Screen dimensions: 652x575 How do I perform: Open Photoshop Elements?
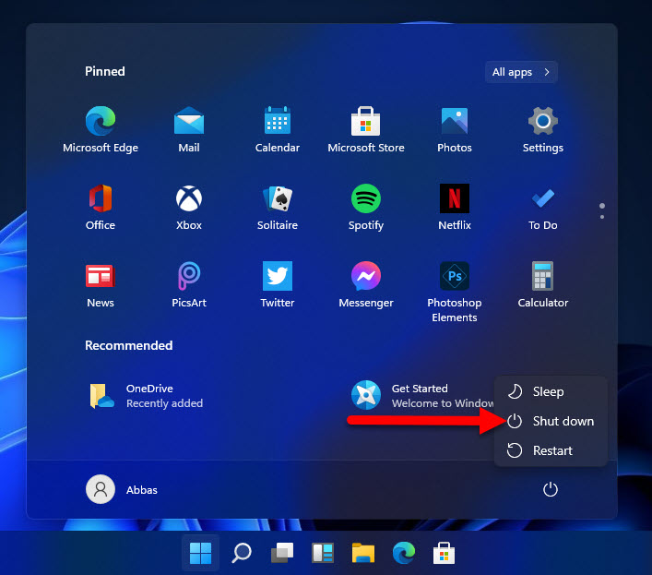click(455, 292)
